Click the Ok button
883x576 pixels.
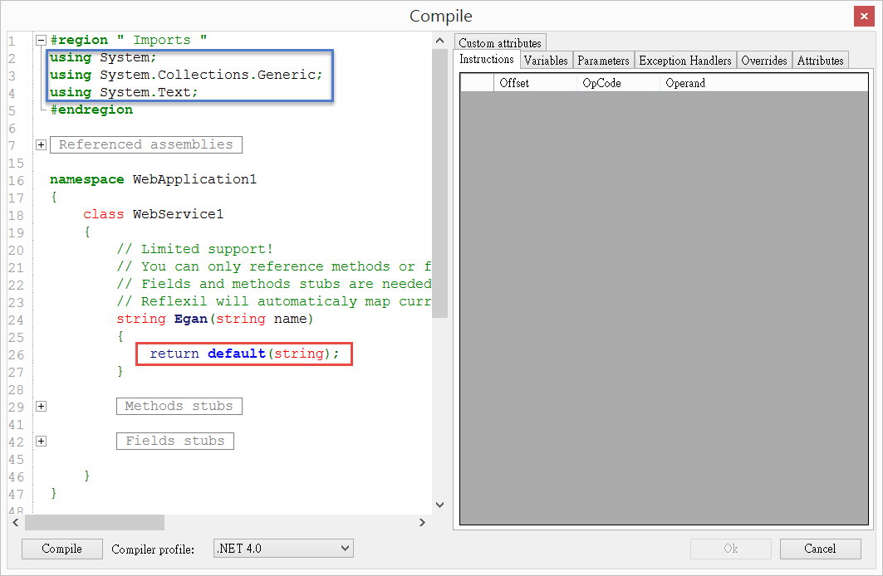coord(731,549)
